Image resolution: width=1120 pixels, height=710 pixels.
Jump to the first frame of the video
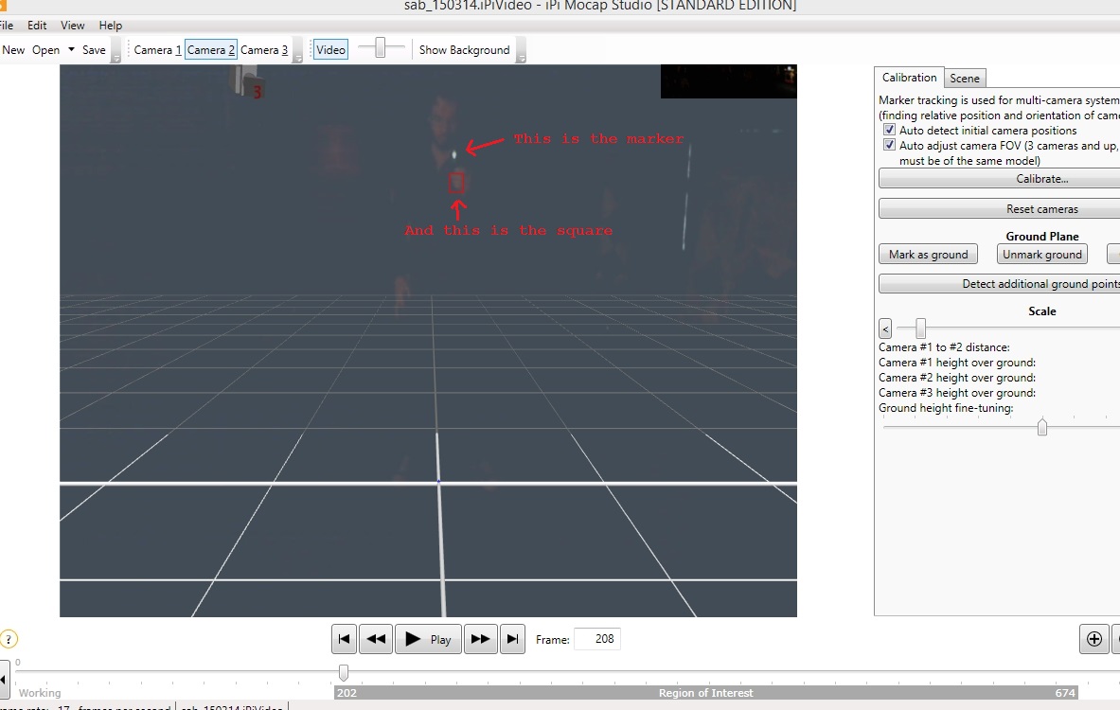[x=344, y=639]
